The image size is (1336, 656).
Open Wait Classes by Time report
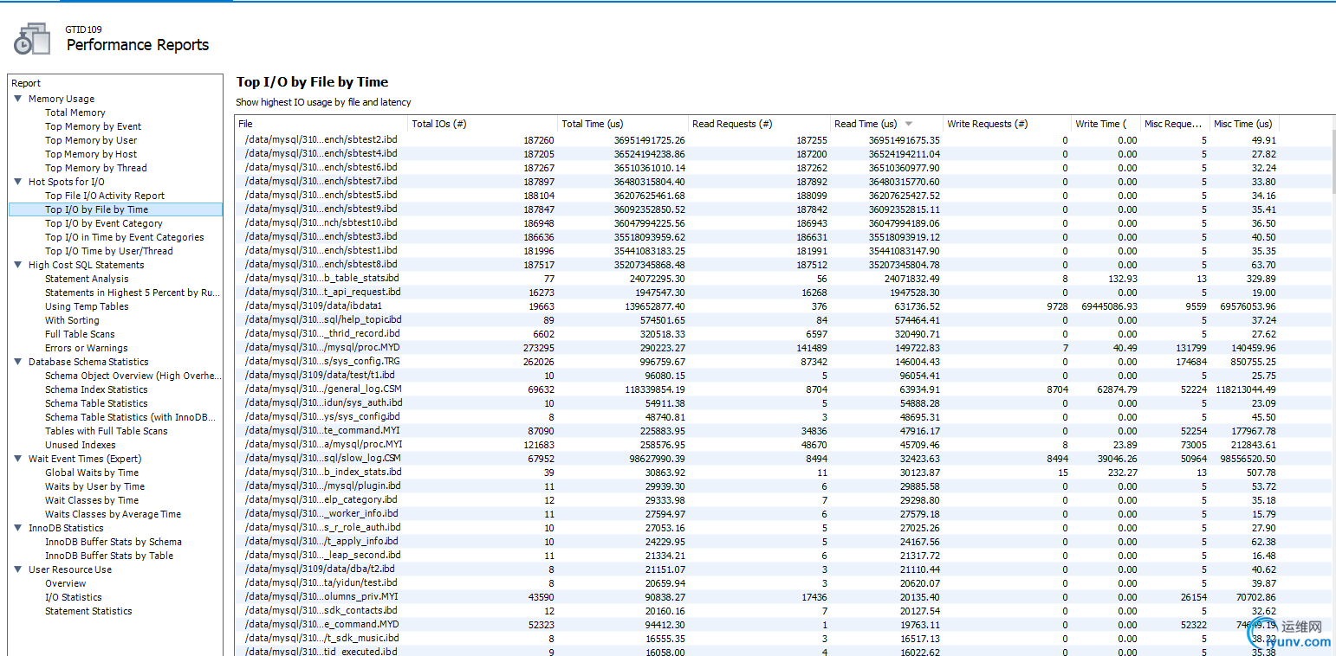pyautogui.click(x=92, y=500)
